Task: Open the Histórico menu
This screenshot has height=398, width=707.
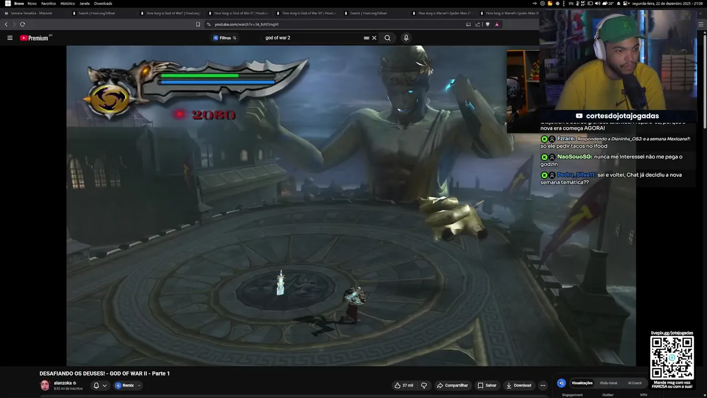Action: tap(67, 3)
